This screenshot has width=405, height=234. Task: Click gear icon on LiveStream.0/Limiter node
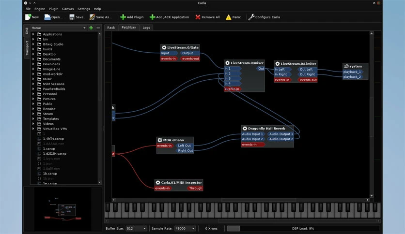pos(278,64)
